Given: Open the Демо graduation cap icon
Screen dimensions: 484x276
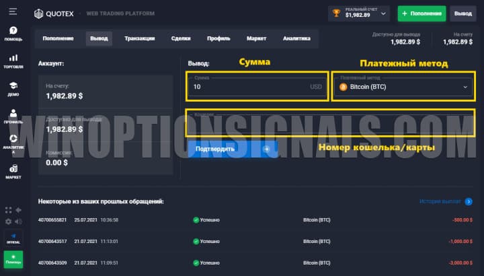Looking at the screenshot, I should pyautogui.click(x=13, y=89).
